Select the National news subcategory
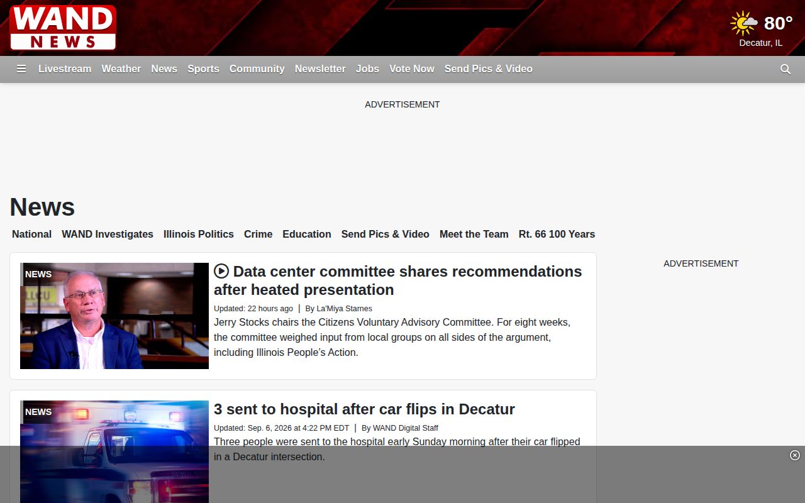The height and width of the screenshot is (503, 805). 31,234
